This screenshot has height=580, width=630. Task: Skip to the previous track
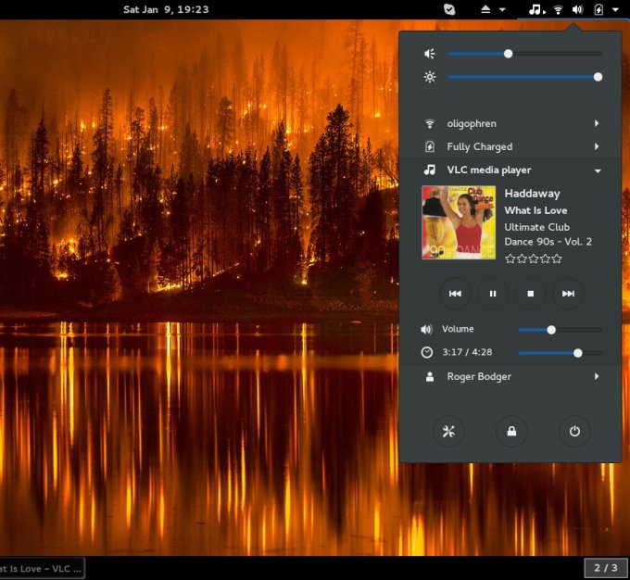pos(455,294)
